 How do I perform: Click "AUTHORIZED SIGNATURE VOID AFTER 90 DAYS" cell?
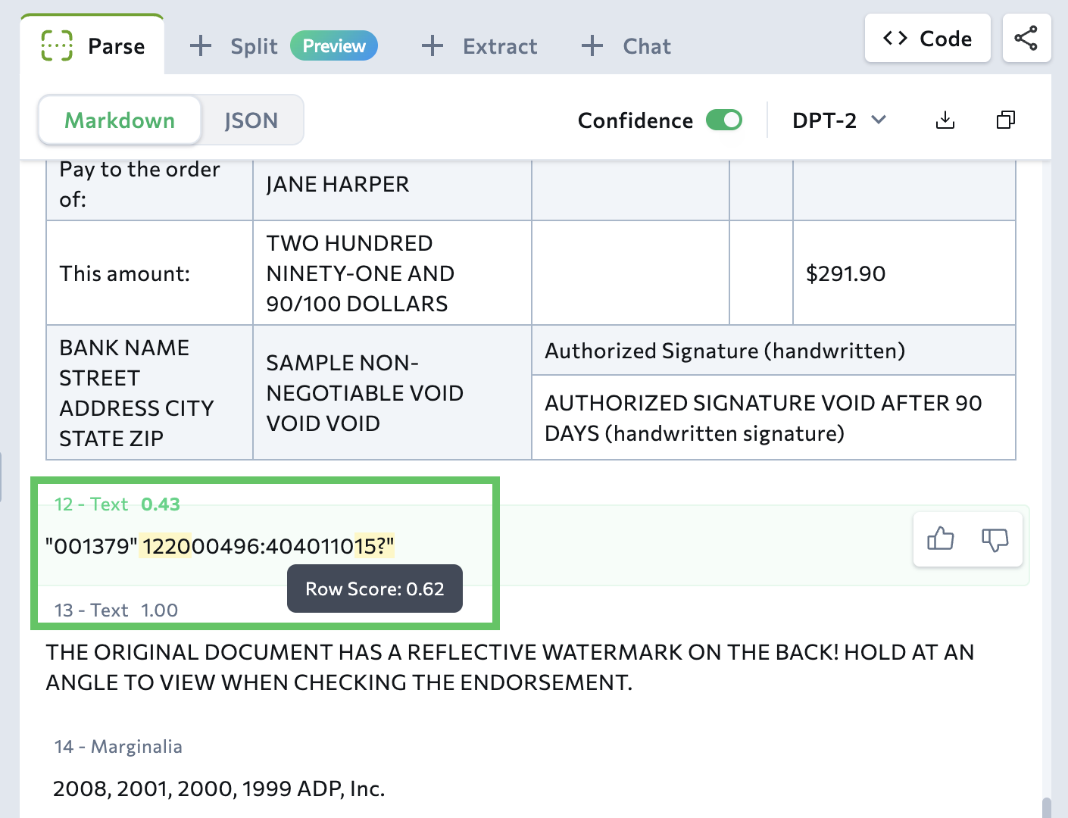[x=773, y=417]
